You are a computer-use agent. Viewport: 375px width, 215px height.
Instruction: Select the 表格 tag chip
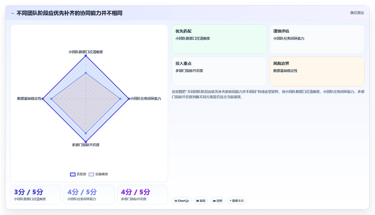click(201, 201)
